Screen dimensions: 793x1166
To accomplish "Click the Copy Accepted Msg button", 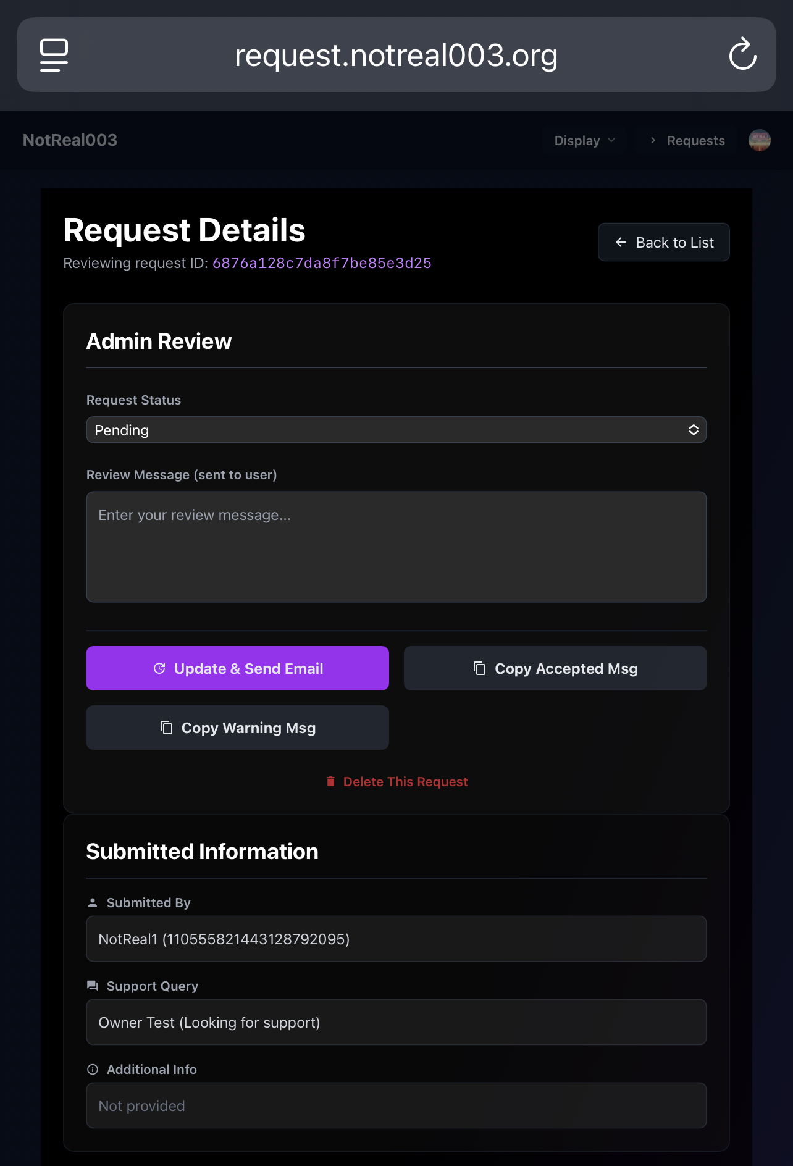I will point(555,668).
